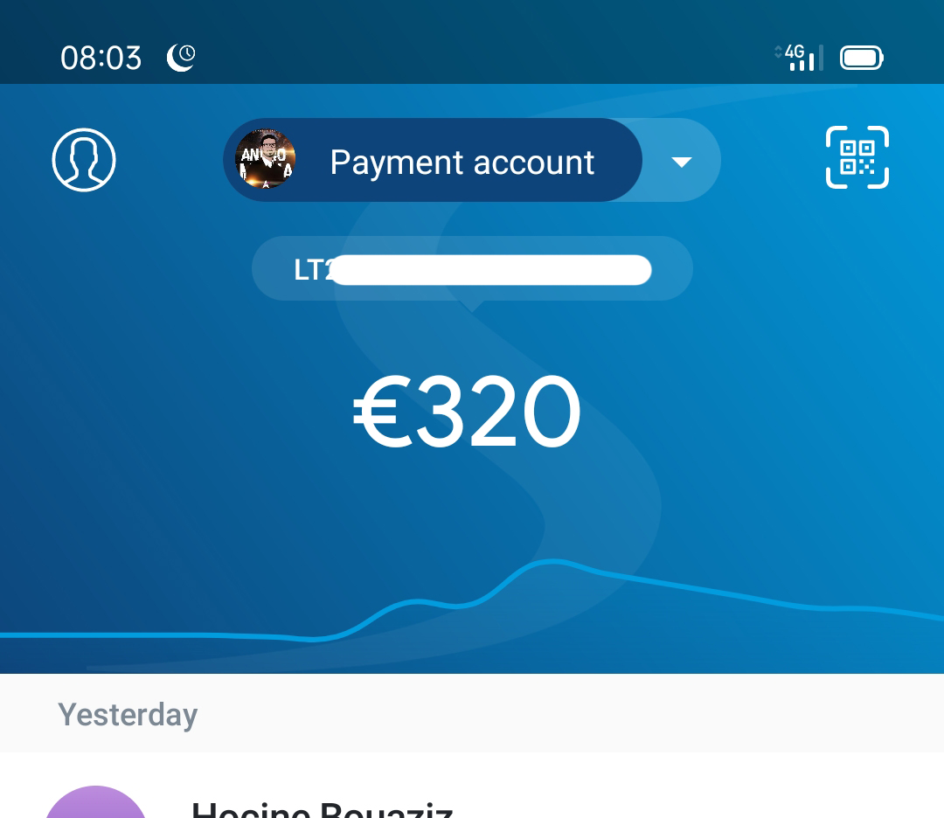The image size is (944, 818).
Task: Tap the 08:03 clock in status bar
Action: (x=101, y=59)
